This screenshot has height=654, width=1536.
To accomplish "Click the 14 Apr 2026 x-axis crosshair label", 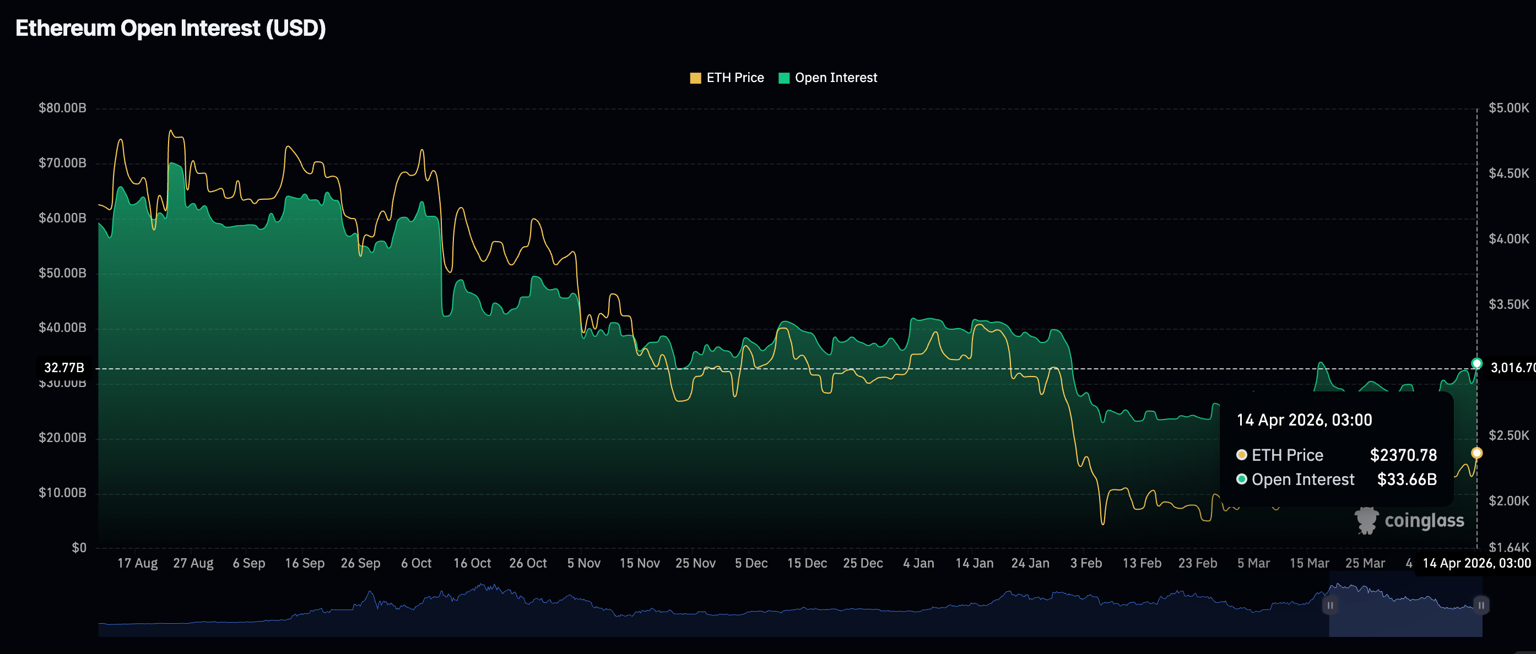I will point(1476,563).
